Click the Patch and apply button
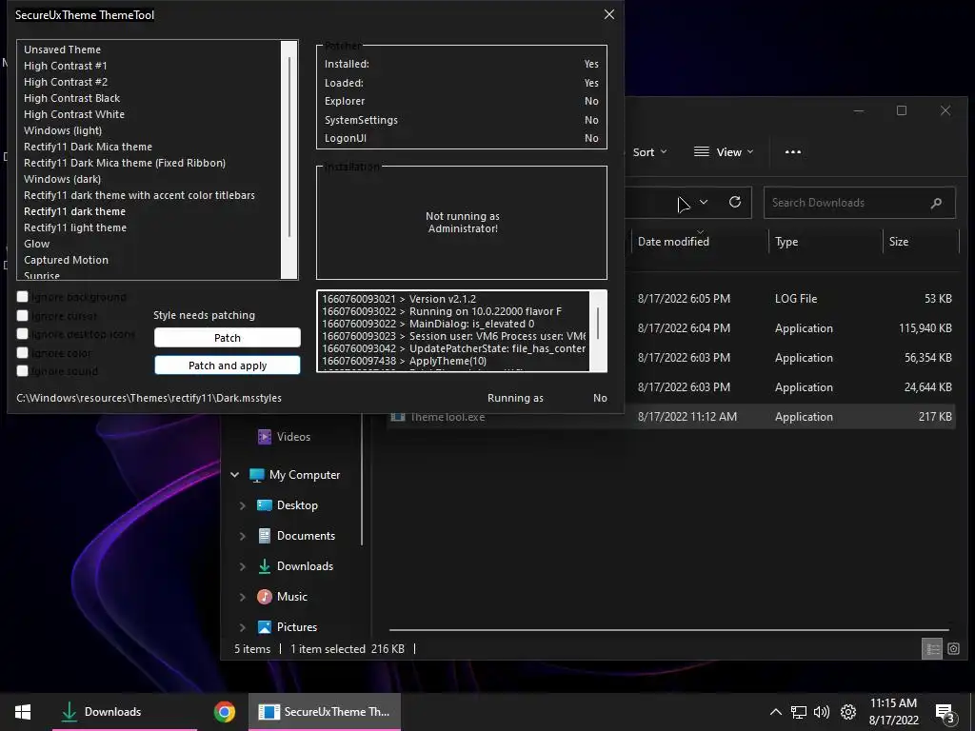Image resolution: width=975 pixels, height=731 pixels. pos(227,365)
